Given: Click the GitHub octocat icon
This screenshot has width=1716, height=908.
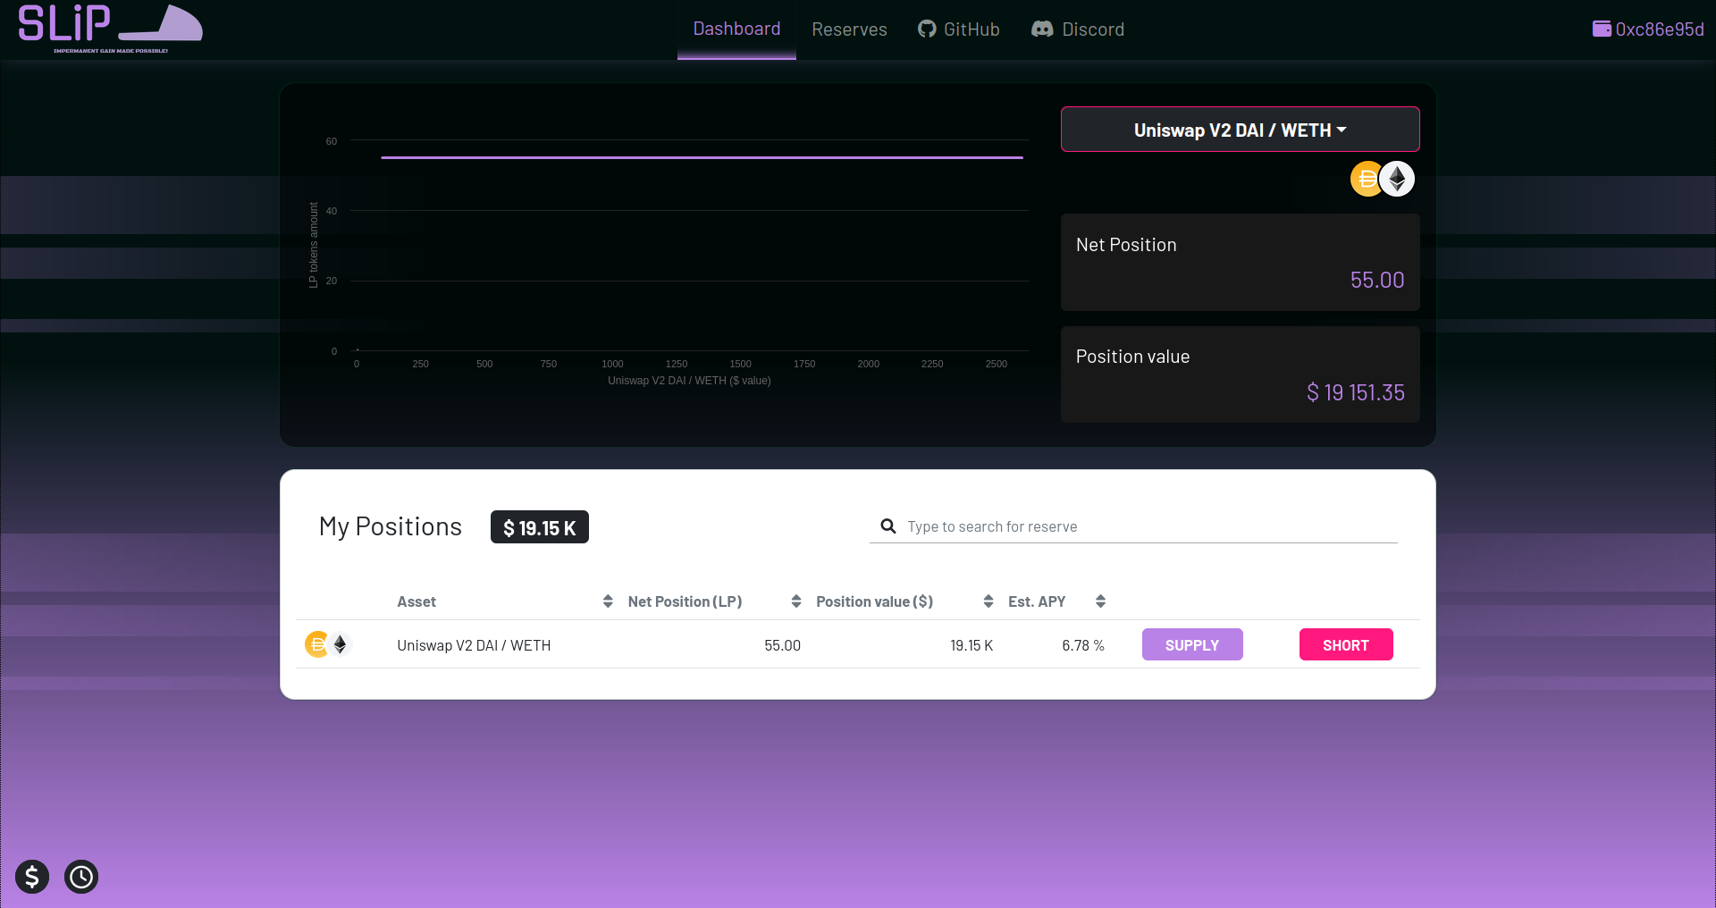Looking at the screenshot, I should (927, 29).
